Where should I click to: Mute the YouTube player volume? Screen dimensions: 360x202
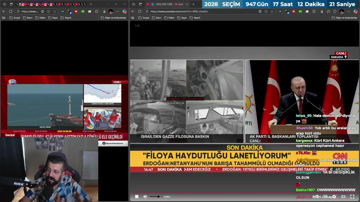click(145, 197)
